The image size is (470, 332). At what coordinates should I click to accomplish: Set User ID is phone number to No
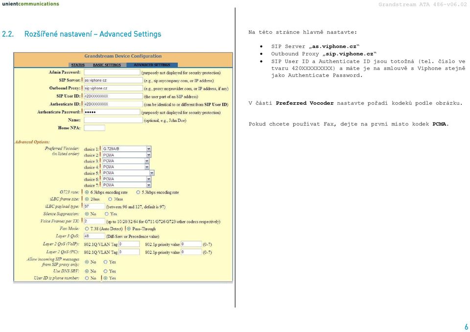[x=87, y=278]
